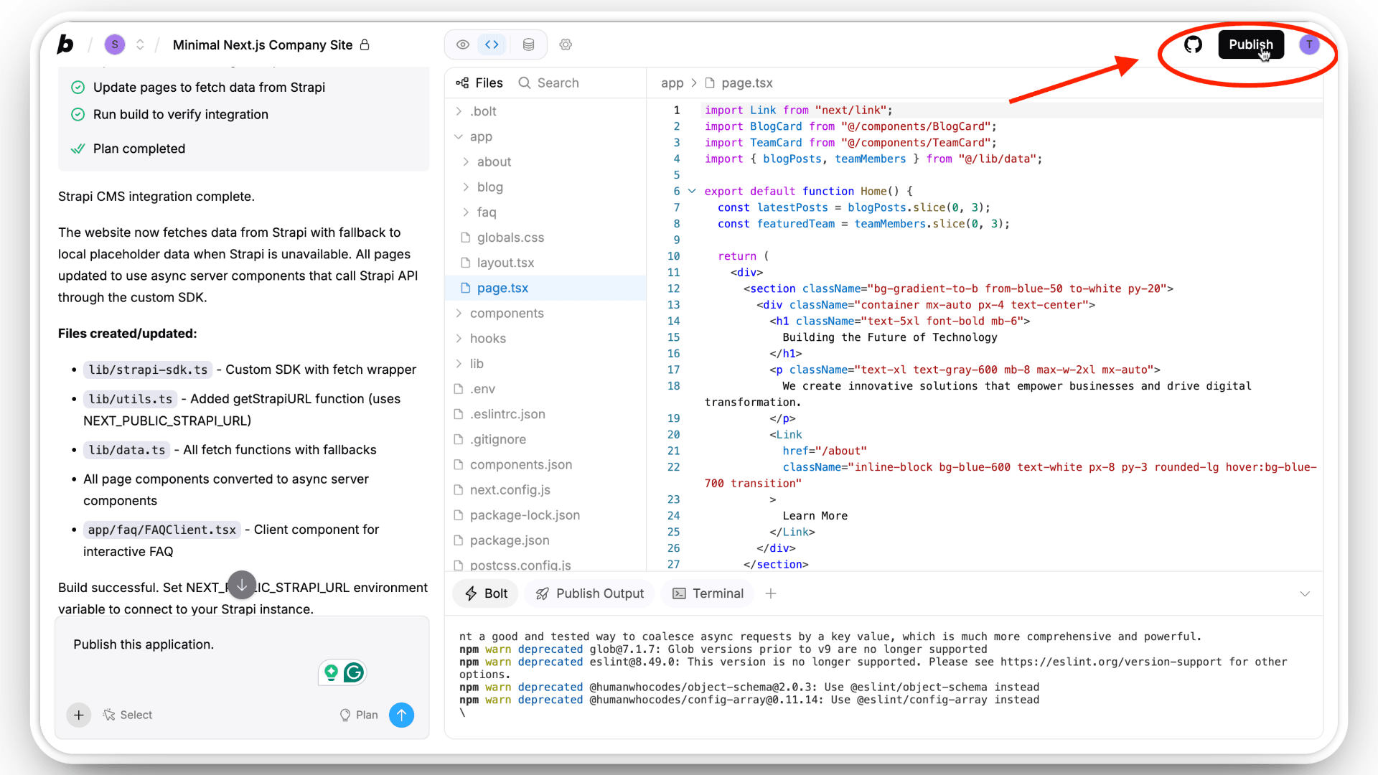
Task: Collapse the bottom terminal panel chevron
Action: click(x=1305, y=593)
